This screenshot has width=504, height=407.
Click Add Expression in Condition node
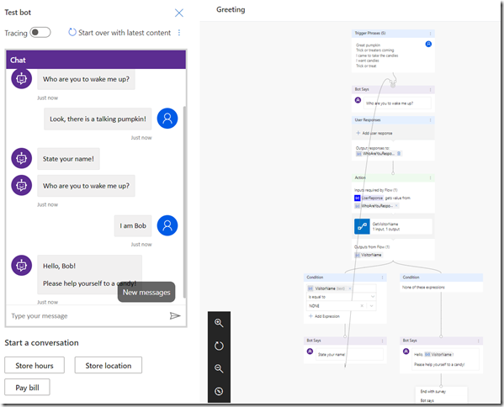click(324, 316)
